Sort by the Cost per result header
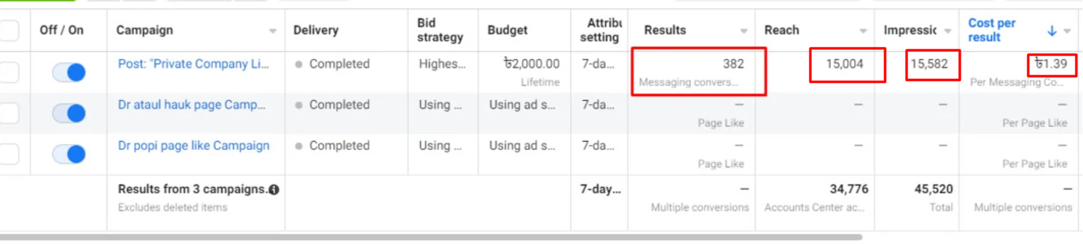Image resolution: width=1083 pixels, height=244 pixels. 992,30
